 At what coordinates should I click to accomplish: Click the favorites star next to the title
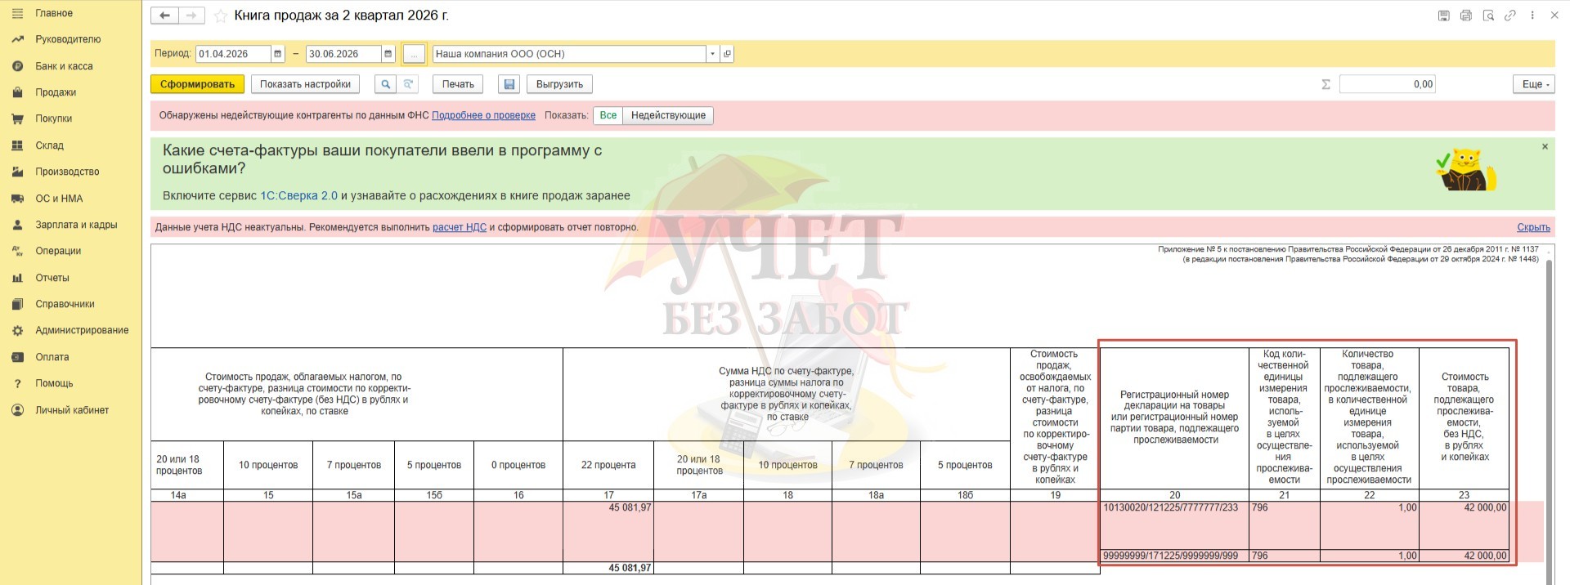[x=220, y=16]
